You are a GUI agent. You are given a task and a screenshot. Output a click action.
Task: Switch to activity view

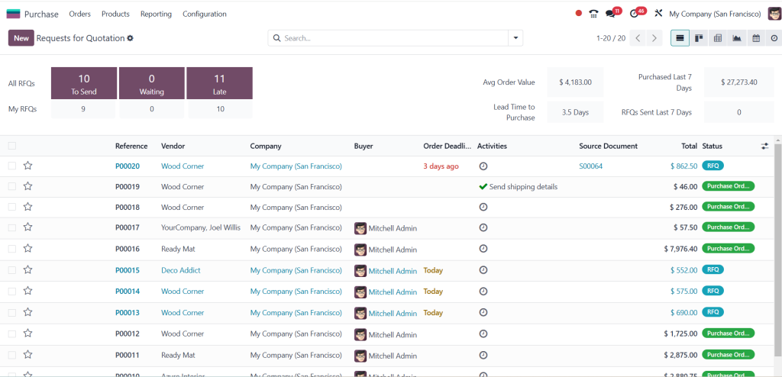pyautogui.click(x=774, y=38)
